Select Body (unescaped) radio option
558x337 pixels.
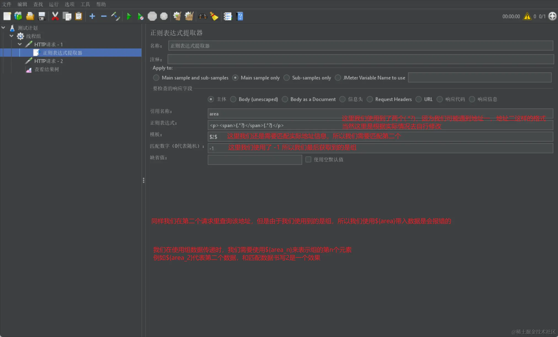point(233,99)
